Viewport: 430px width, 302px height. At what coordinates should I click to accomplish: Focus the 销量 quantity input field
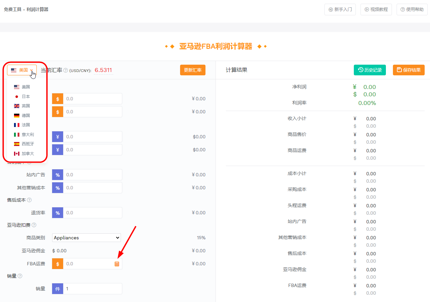(93, 289)
